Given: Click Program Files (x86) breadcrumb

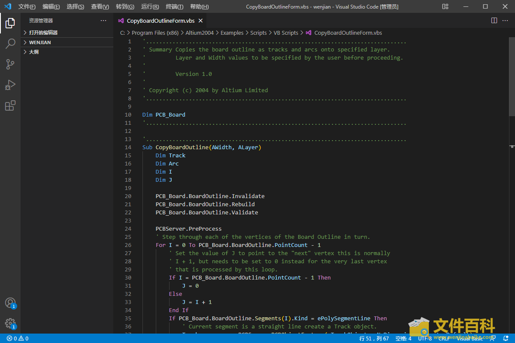Looking at the screenshot, I should click(x=155, y=33).
